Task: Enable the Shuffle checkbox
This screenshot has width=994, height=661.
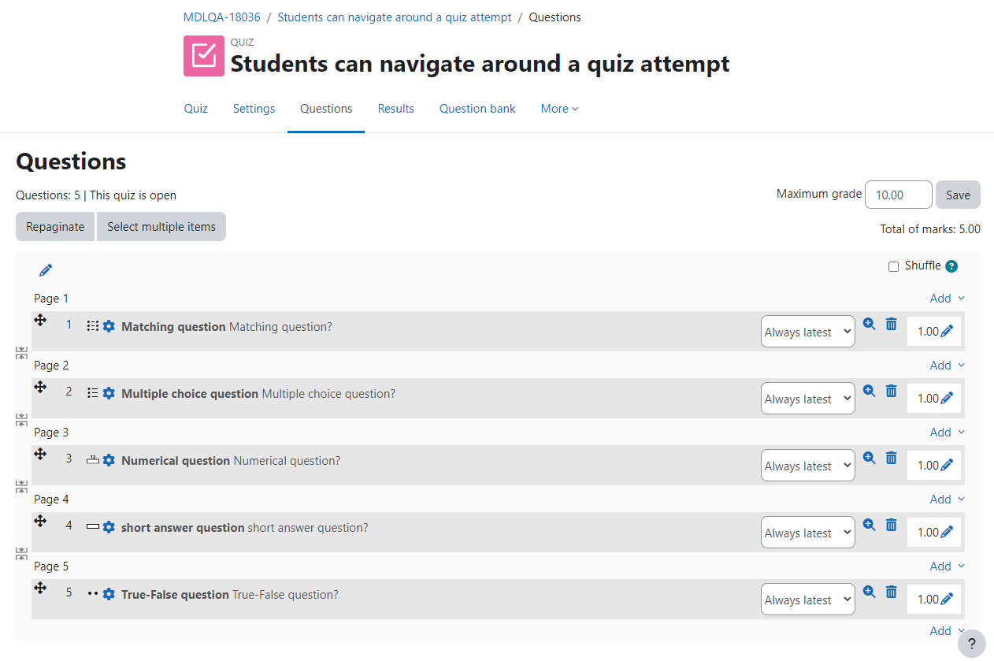Action: tap(893, 266)
